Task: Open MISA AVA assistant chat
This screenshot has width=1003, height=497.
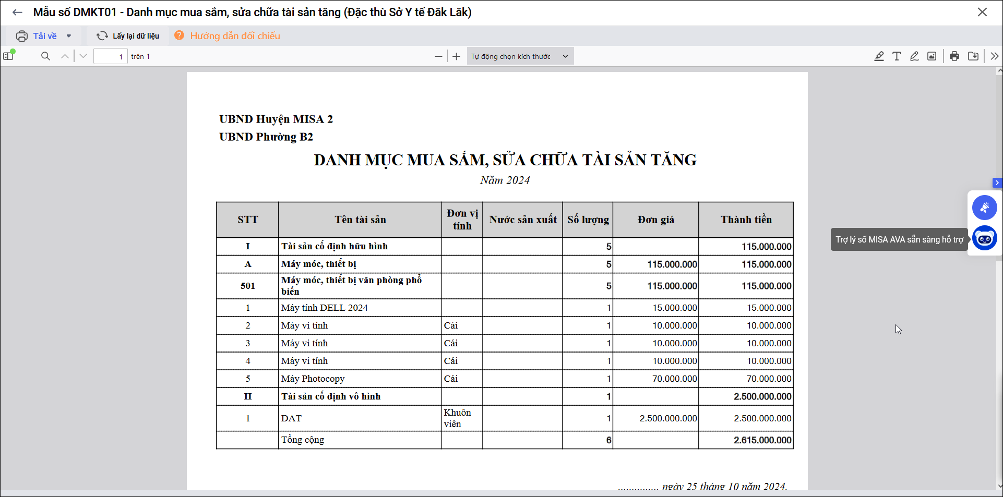Action: pyautogui.click(x=984, y=239)
